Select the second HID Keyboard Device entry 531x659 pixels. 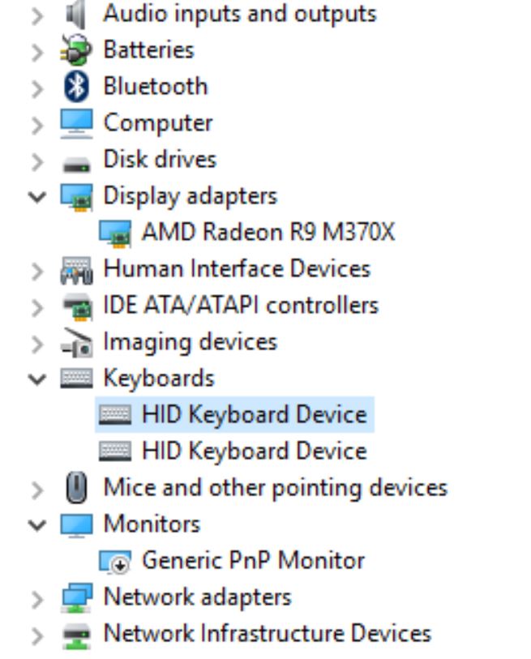(254, 451)
